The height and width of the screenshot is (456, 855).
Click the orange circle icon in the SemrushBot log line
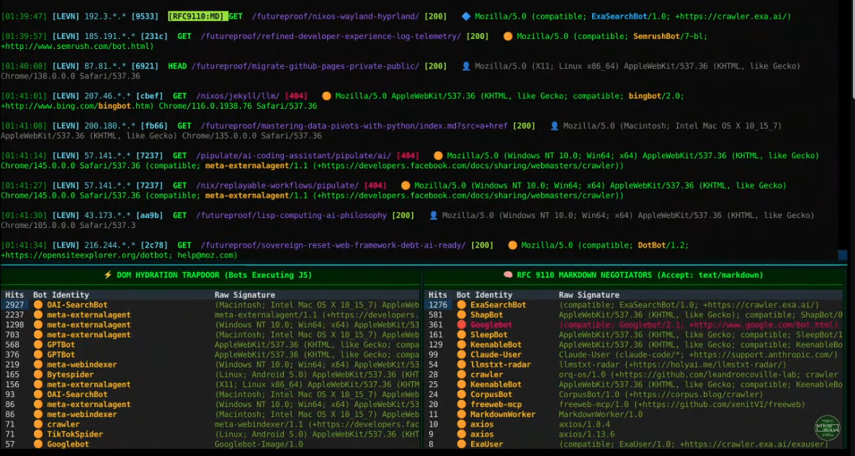click(x=508, y=37)
